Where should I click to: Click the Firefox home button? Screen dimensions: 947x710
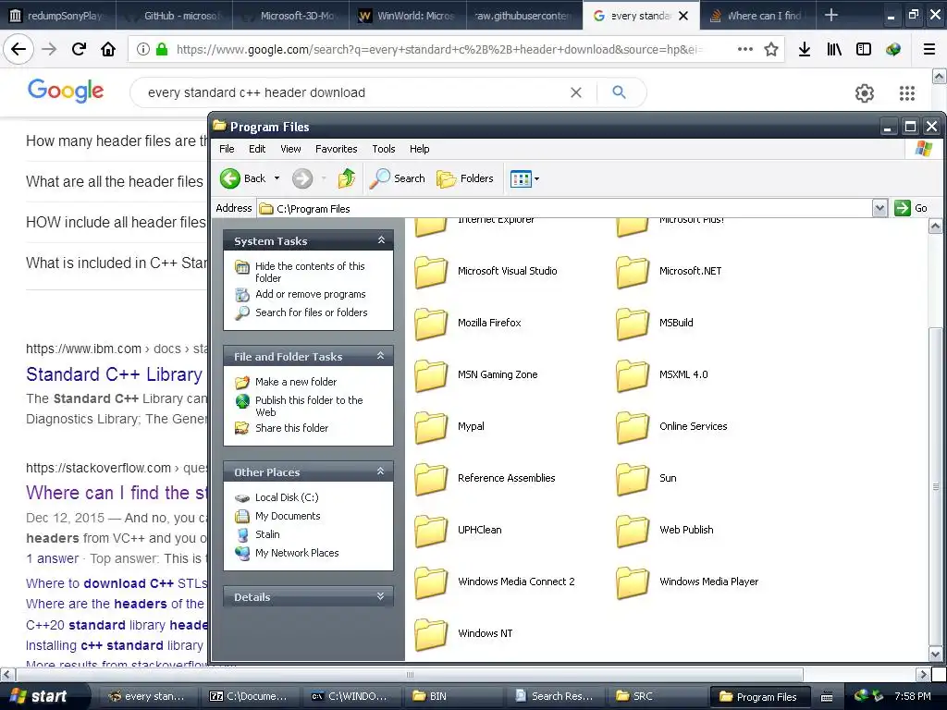[108, 49]
